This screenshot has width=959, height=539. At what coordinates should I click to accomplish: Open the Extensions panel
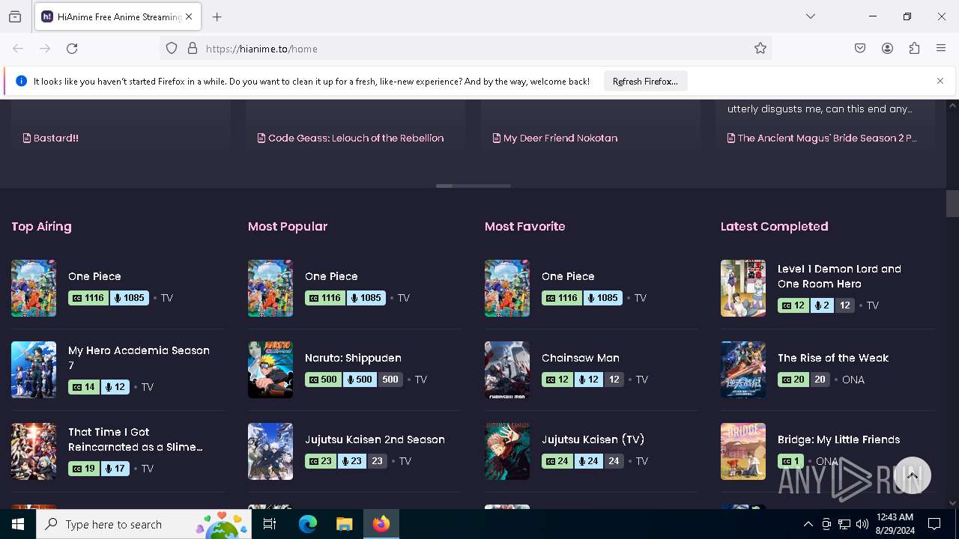tap(914, 49)
